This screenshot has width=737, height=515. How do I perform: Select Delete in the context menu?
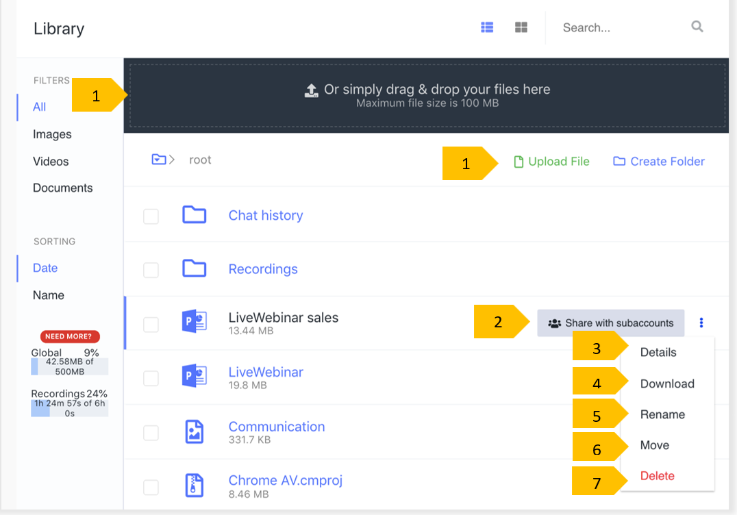click(657, 476)
